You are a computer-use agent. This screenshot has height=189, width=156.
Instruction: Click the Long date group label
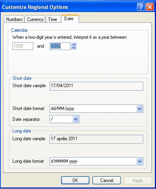click(x=22, y=131)
